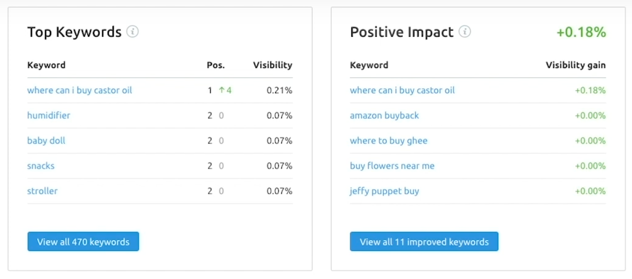Screen dimensions: 632x279
Task: Click the green +0.18% total visibility gain
Action: [x=581, y=32]
